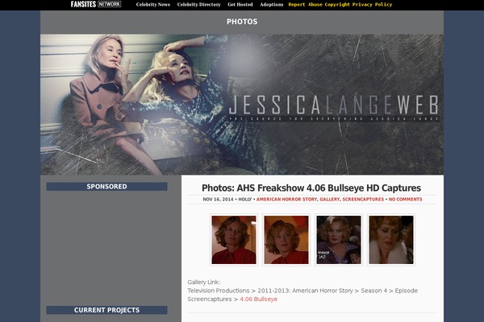
Task: Click the SPONSORED sidebar heading
Action: tap(106, 187)
